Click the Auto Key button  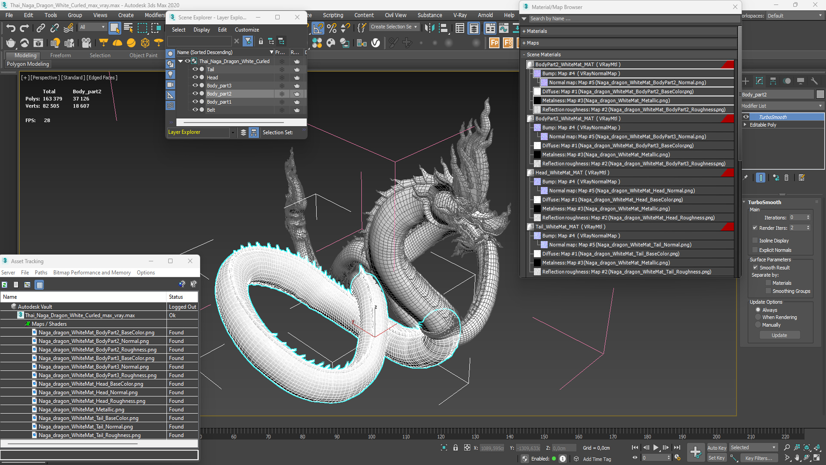(x=717, y=448)
